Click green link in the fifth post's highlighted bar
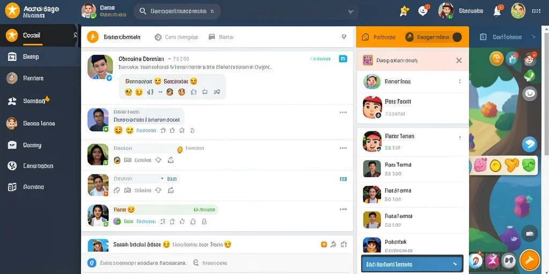549x274 pixels. pos(204,210)
